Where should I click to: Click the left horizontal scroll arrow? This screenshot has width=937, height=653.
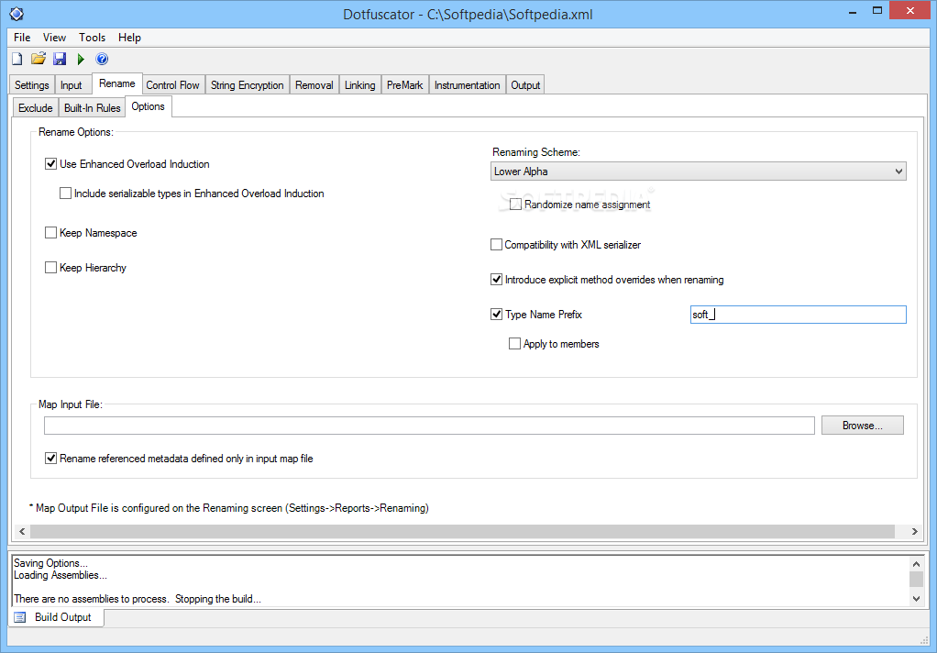[21, 531]
